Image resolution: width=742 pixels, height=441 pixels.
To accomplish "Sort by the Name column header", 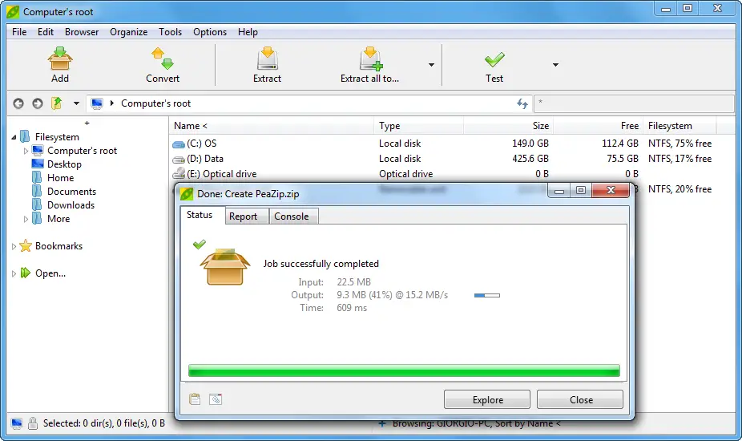I will pyautogui.click(x=272, y=126).
